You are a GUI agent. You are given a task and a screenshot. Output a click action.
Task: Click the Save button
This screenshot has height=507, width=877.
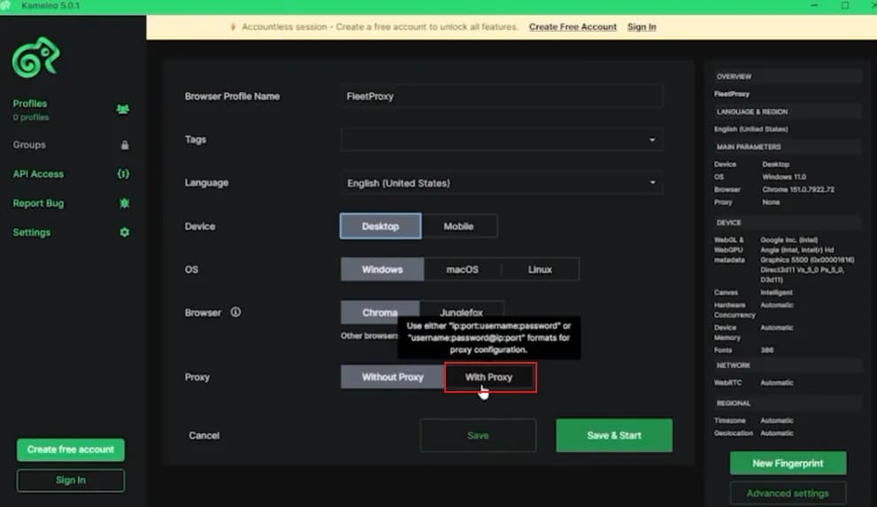(x=478, y=435)
